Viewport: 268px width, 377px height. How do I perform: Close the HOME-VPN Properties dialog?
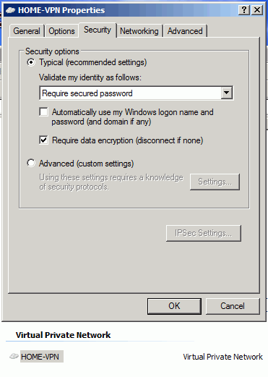coord(257,10)
